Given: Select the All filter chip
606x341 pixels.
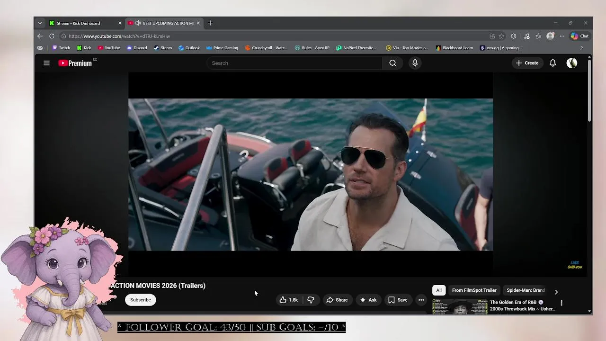Looking at the screenshot, I should click(439, 290).
